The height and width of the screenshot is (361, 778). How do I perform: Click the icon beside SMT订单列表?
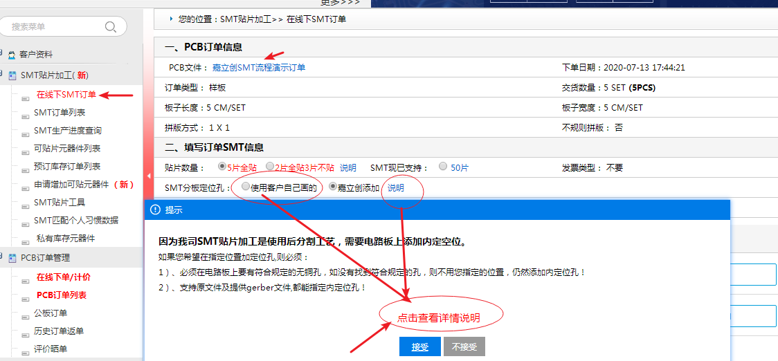click(26, 113)
